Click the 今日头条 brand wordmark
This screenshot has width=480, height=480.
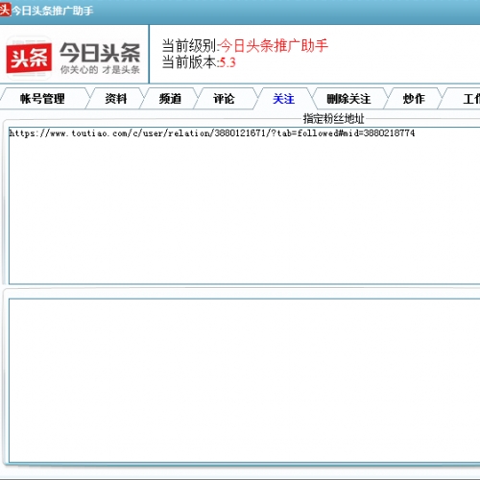(100, 53)
